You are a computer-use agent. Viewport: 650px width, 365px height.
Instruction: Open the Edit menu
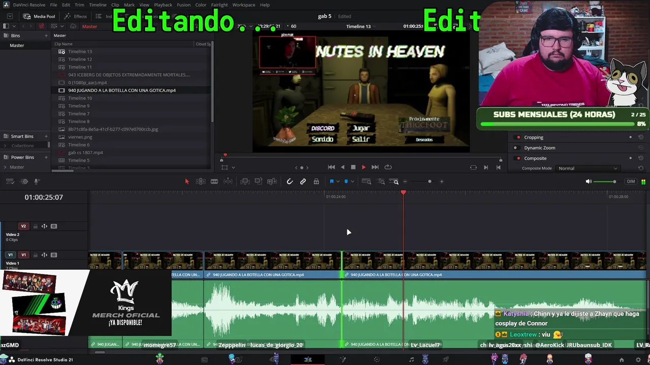(66, 5)
